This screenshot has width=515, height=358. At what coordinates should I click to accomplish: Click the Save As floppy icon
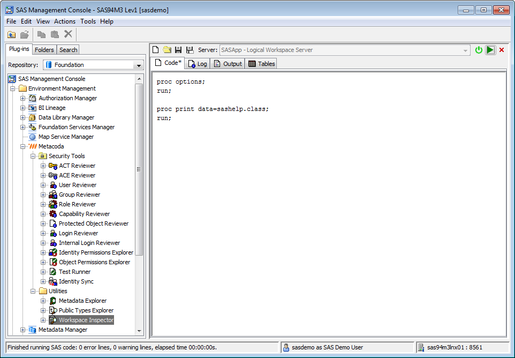tap(190, 50)
